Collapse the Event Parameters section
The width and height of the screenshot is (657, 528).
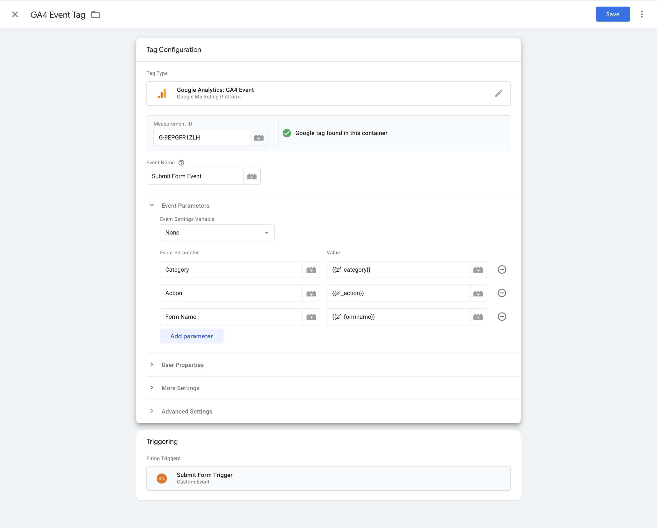coord(151,206)
